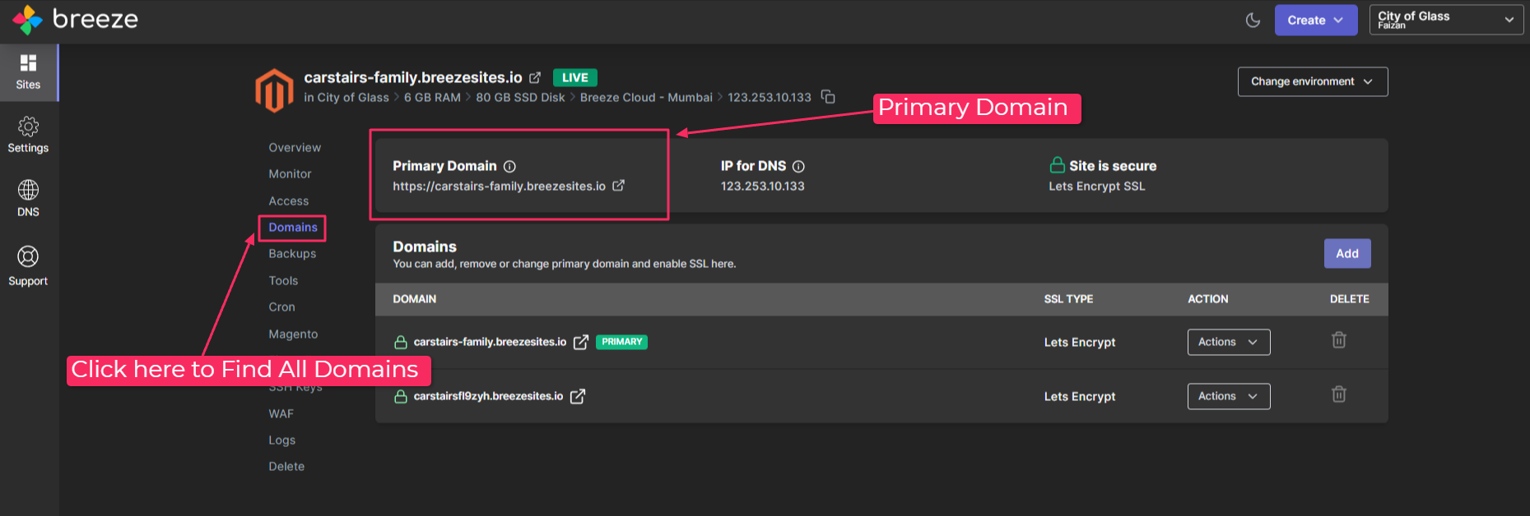1530x516 pixels.
Task: Click 6 GB RAM breadcrumb text
Action: click(432, 97)
